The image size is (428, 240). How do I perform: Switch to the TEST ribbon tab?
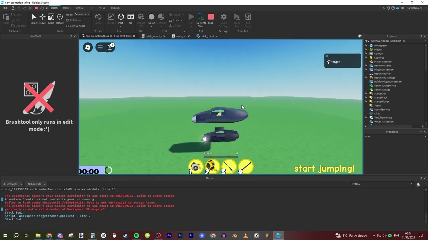click(x=92, y=8)
